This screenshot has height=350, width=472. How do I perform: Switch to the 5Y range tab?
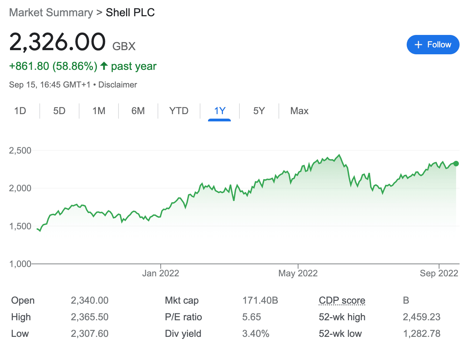point(259,111)
